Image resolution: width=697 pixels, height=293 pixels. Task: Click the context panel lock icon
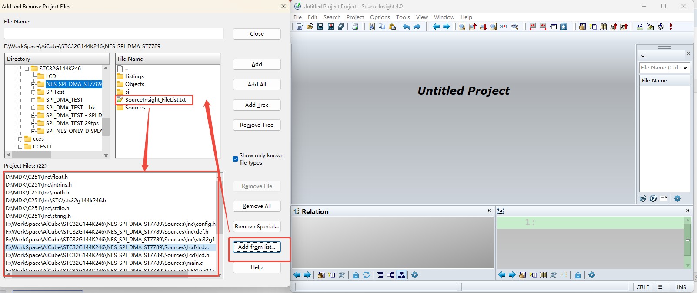578,275
